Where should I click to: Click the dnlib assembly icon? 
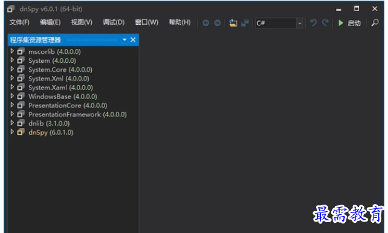(x=21, y=123)
